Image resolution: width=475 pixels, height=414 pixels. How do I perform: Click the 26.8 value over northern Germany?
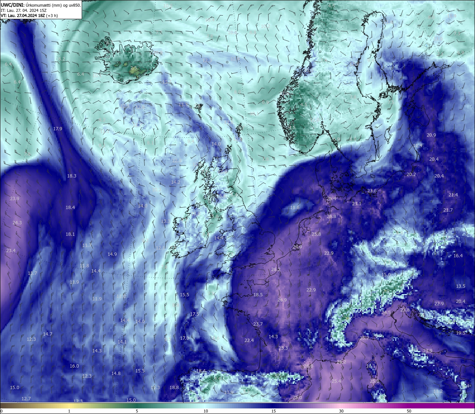(x=331, y=216)
